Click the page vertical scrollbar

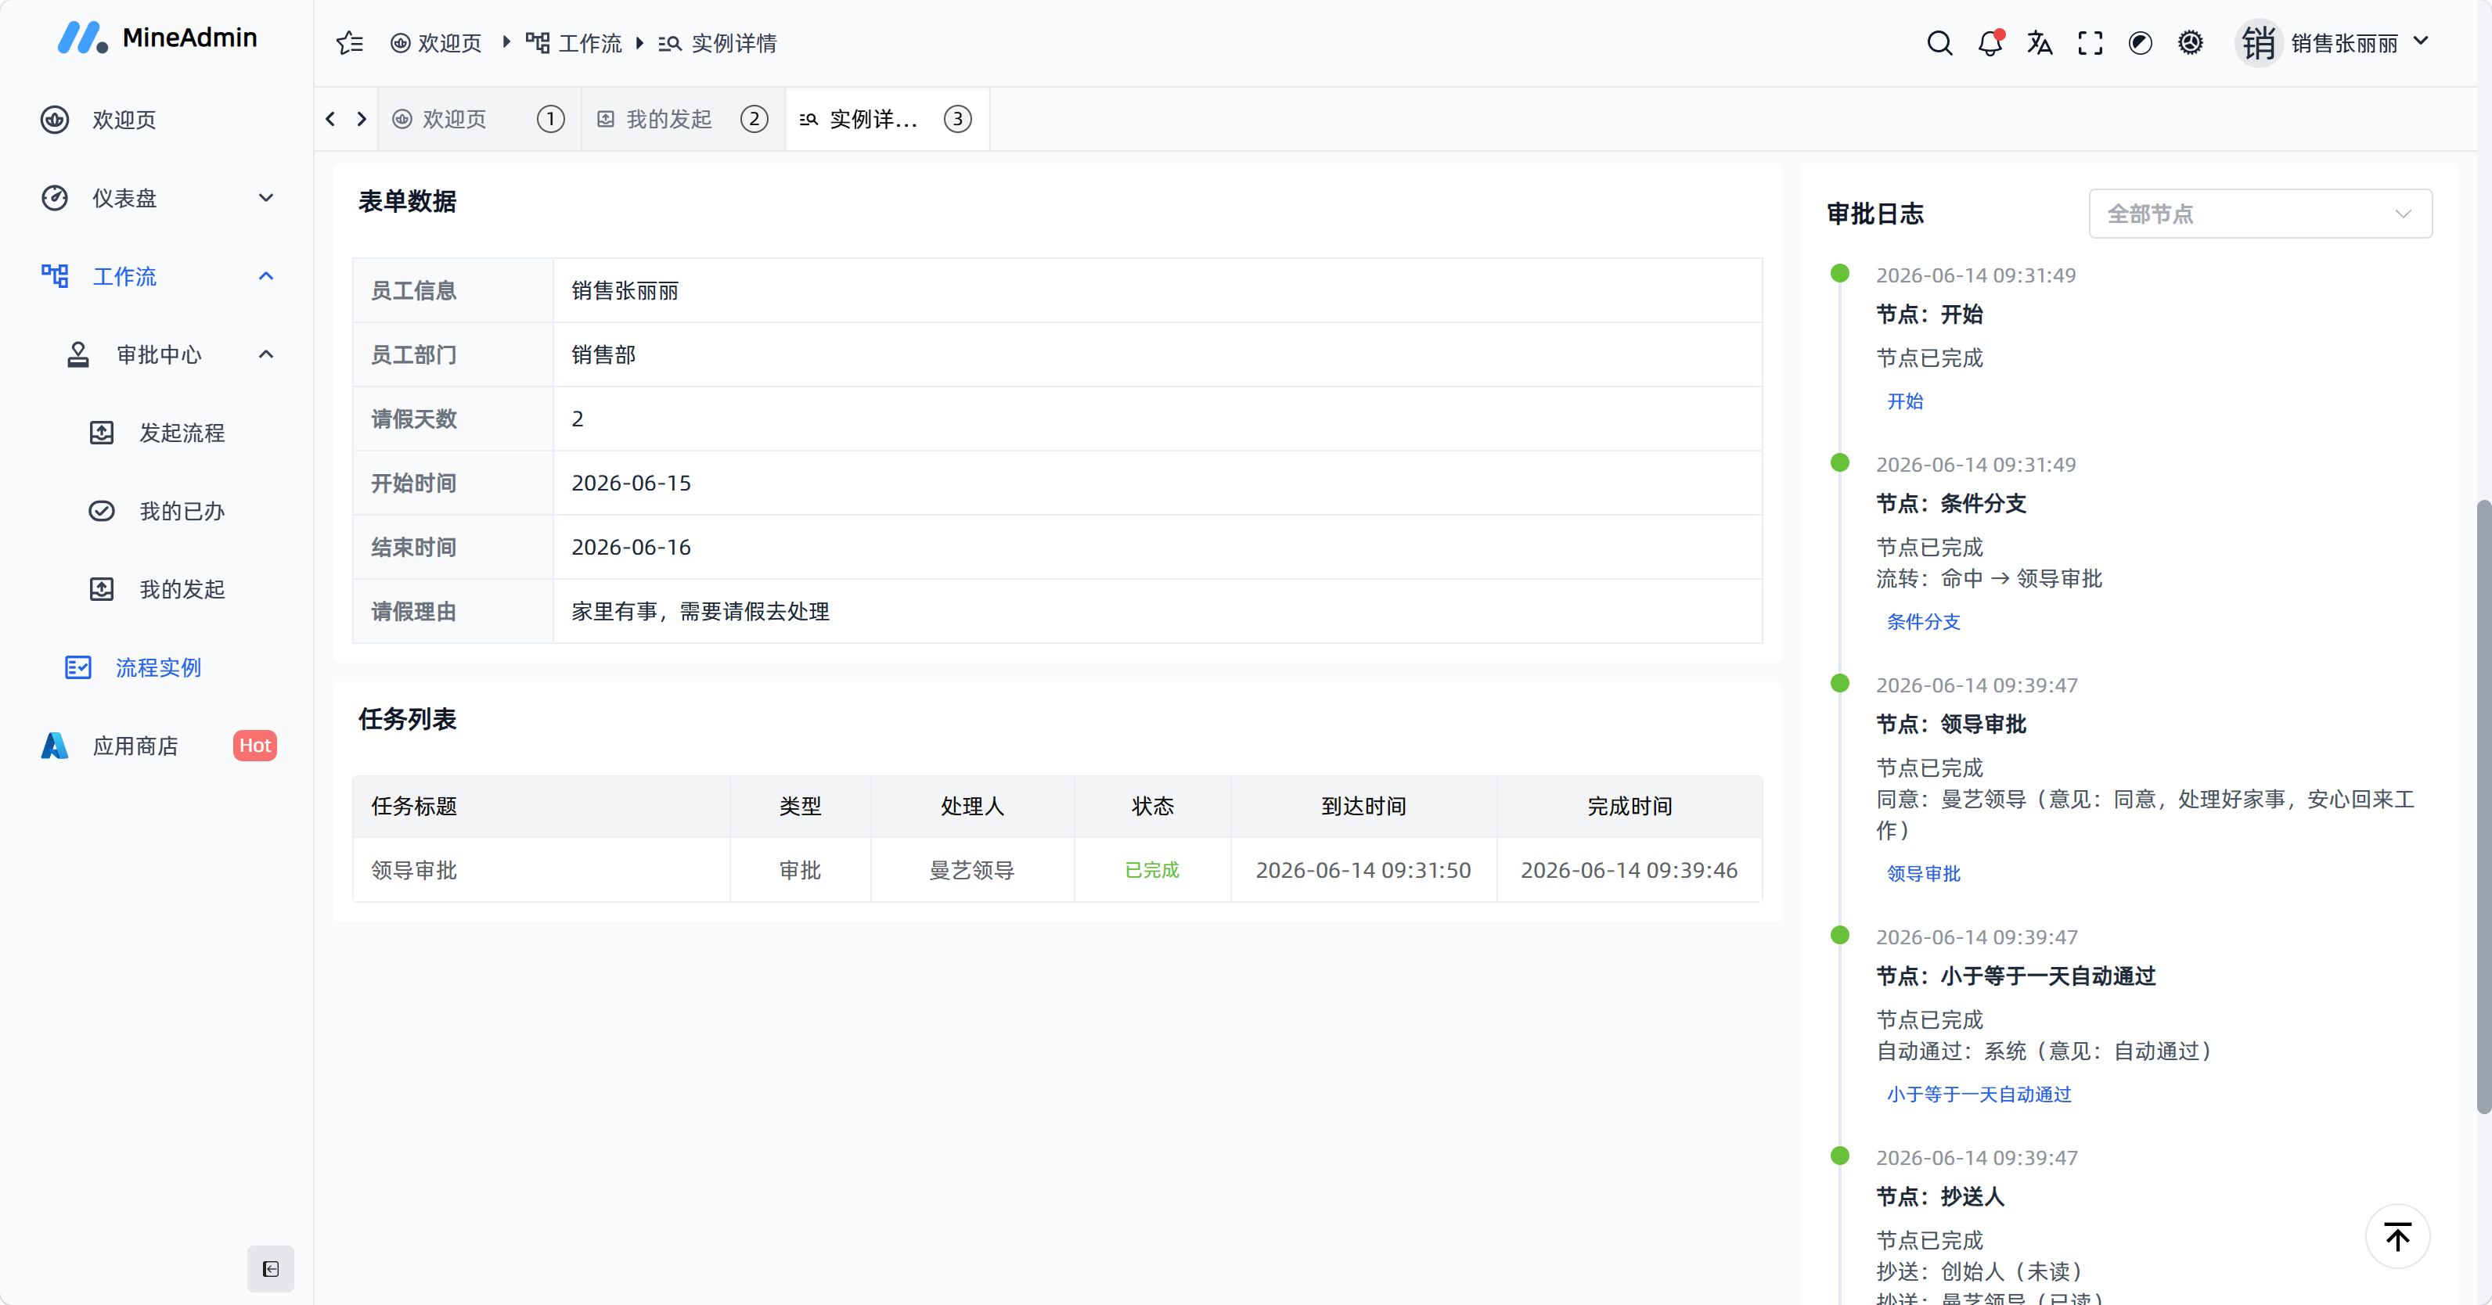pyautogui.click(x=2483, y=807)
